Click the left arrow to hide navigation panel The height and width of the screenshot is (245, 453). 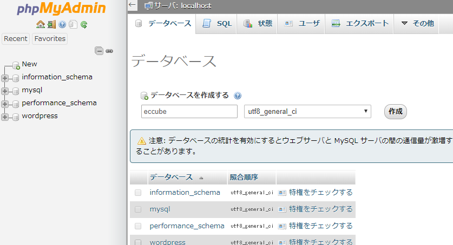coord(133,5)
